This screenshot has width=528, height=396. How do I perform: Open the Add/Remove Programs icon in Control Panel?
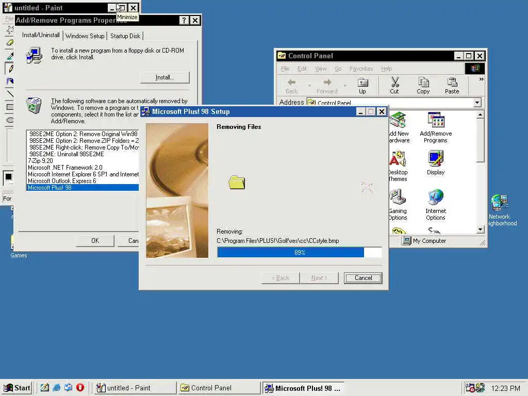pyautogui.click(x=436, y=128)
